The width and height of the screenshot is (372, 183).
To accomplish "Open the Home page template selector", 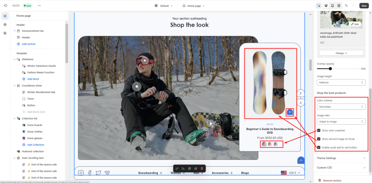I will point(193,6).
